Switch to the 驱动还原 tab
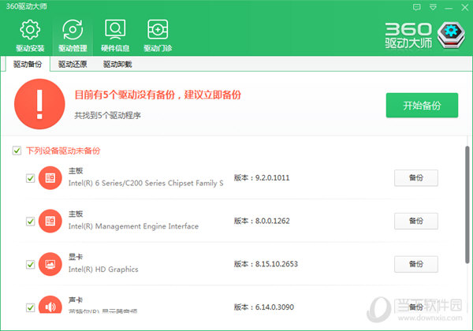This screenshot has width=473, height=331. 73,64
